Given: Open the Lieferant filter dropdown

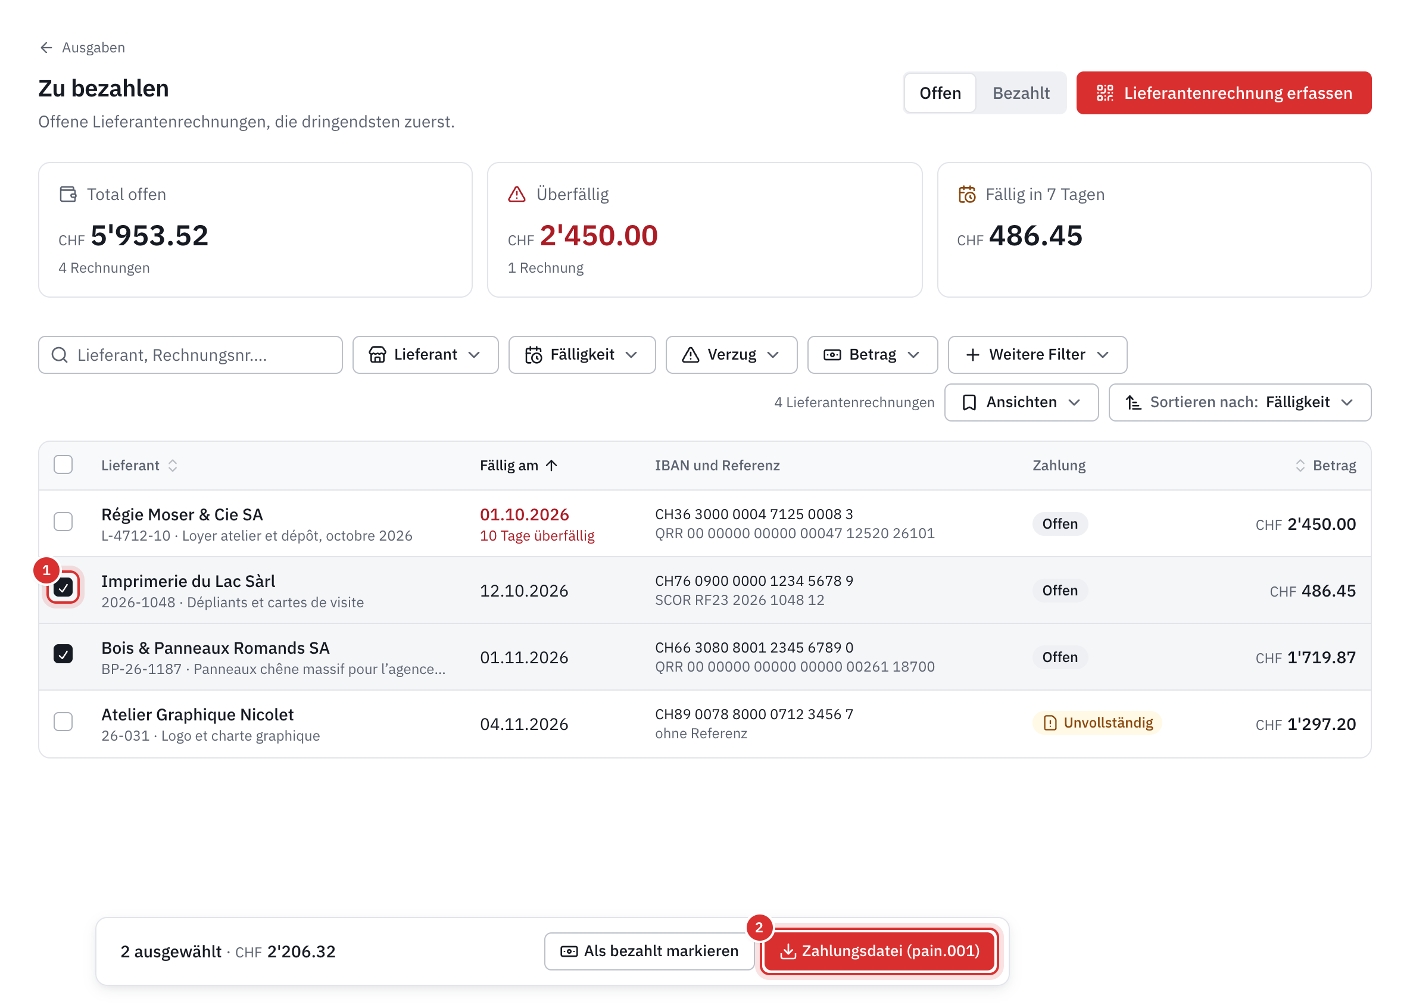Looking at the screenshot, I should tap(425, 355).
